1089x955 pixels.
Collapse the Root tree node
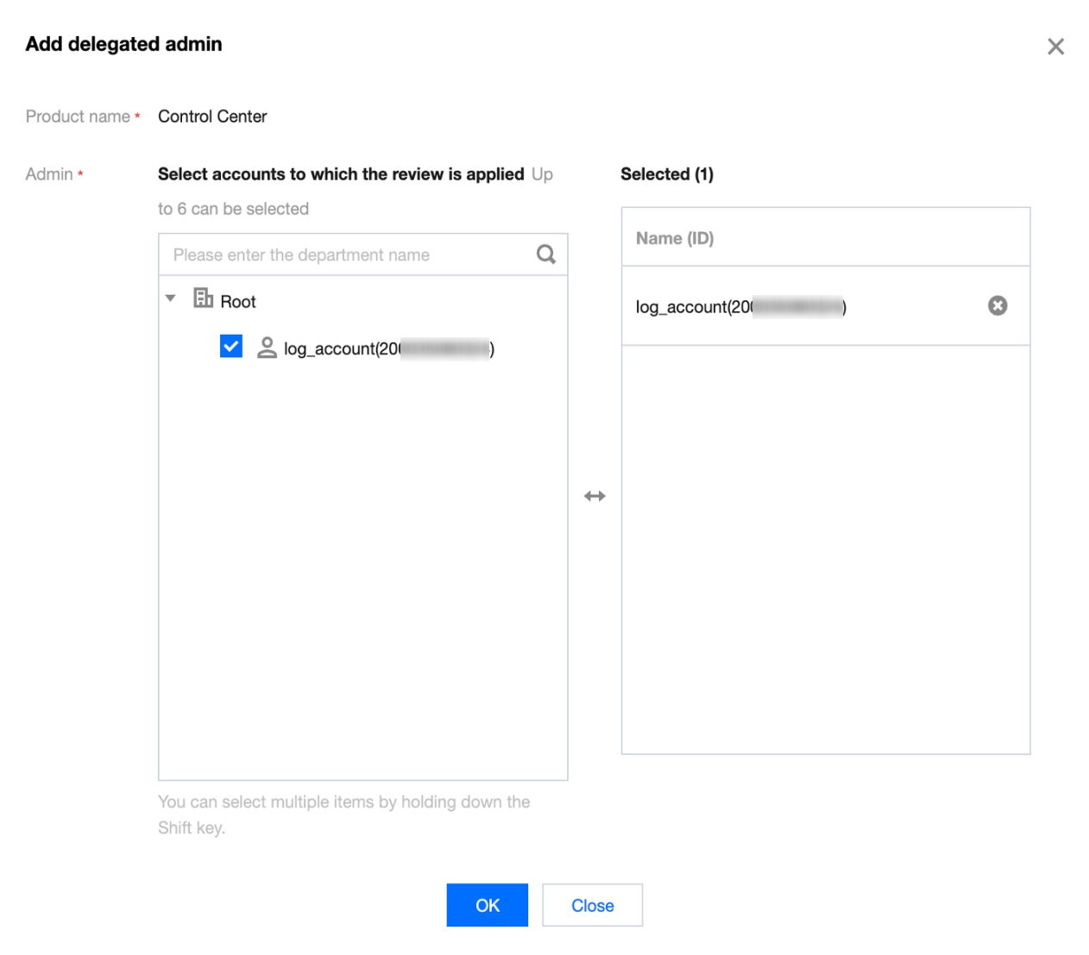coord(171,298)
